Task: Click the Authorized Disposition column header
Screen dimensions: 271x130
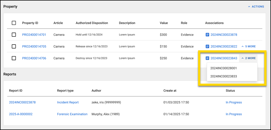Action: coord(92,23)
